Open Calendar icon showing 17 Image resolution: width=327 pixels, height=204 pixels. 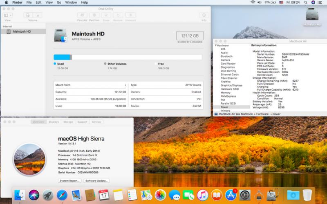pyautogui.click(x=104, y=195)
